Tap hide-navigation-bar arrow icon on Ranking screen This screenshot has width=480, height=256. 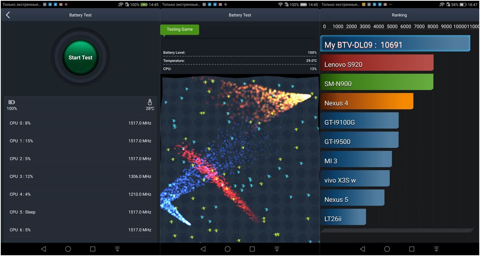[436, 249]
